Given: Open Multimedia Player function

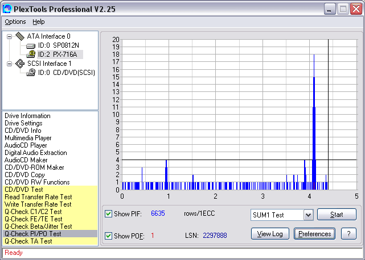Looking at the screenshot, I should [28, 138].
